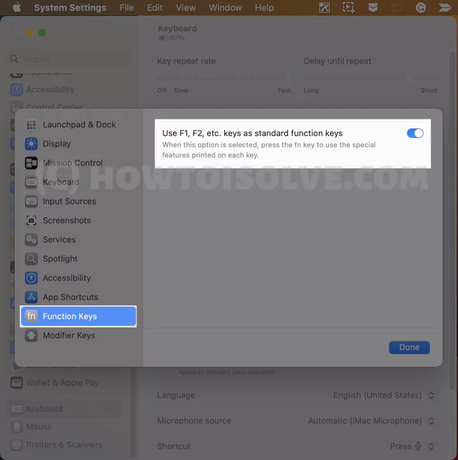The image size is (458, 460).
Task: Open the Language dropdown English (United States)
Action: (384, 395)
